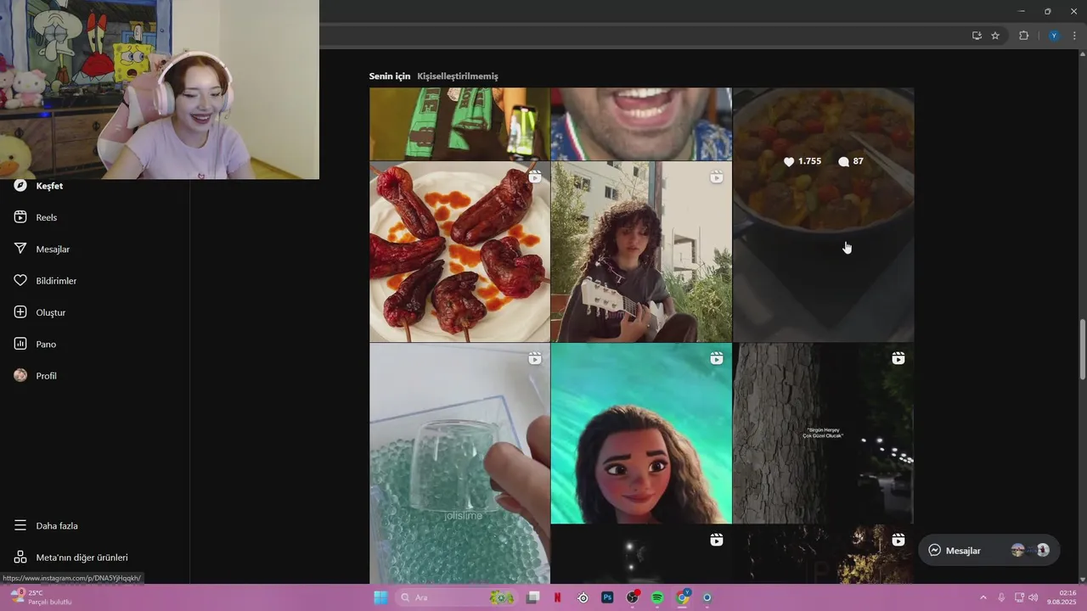
Task: Open the dried red peppers post
Action: tap(459, 252)
